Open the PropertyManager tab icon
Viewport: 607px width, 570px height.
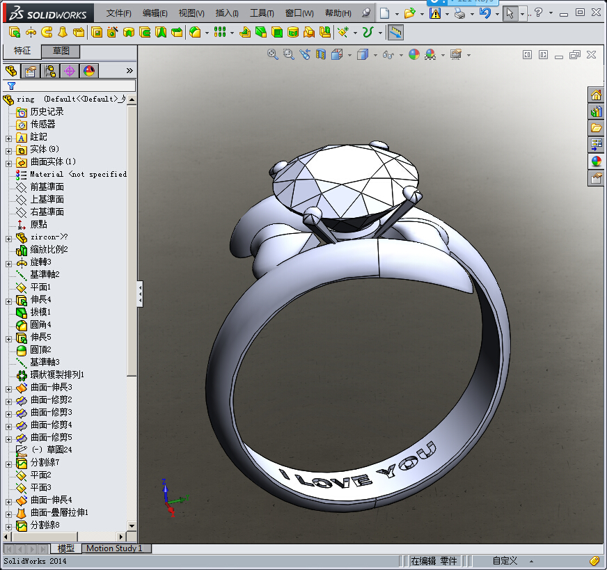point(31,71)
